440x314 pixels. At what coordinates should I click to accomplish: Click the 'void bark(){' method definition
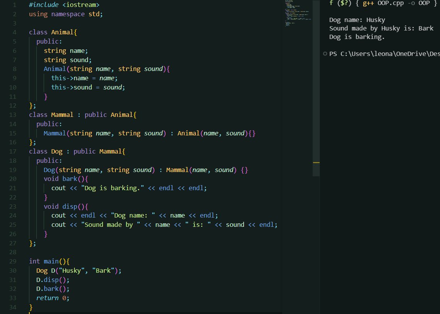pos(66,179)
